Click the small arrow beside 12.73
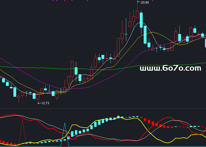 tap(39, 103)
